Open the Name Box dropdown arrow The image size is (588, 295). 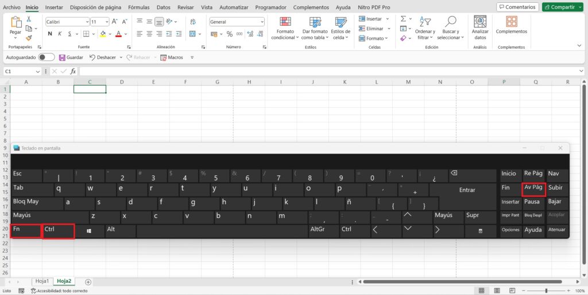pyautogui.click(x=37, y=72)
